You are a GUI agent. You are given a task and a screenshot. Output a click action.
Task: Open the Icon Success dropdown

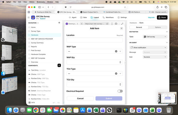click(155, 57)
